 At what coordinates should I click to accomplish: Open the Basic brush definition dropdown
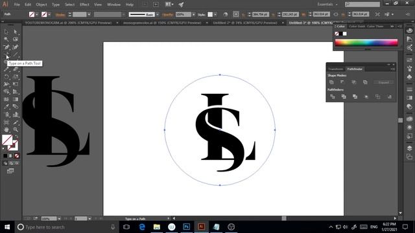pos(158,14)
